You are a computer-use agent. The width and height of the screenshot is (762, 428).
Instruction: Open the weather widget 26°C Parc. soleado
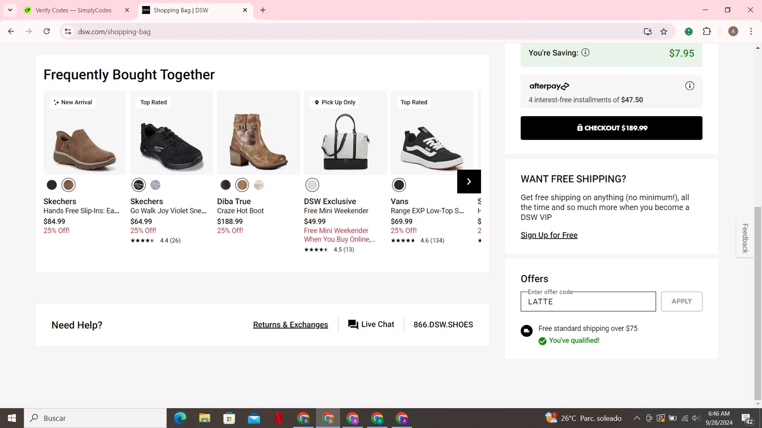583,418
